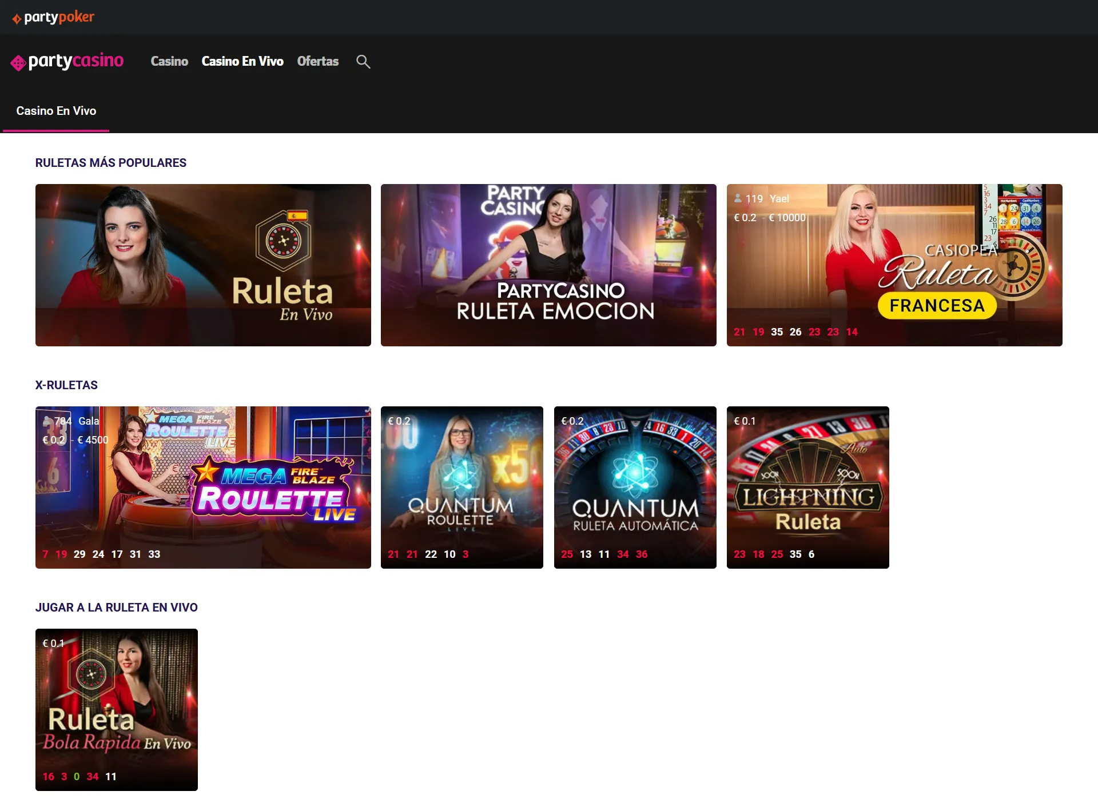The height and width of the screenshot is (799, 1098).
Task: Click Jugar a la Ruleta en Vivo heading
Action: pos(117,608)
